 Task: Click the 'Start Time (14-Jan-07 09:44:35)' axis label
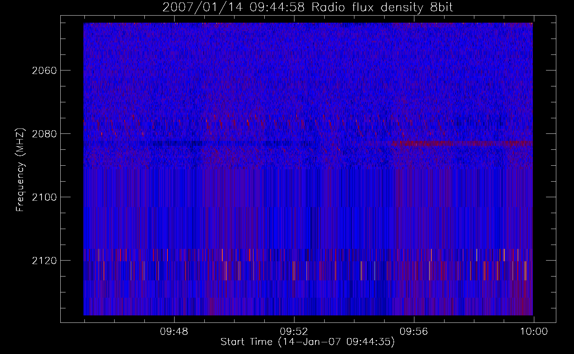[308, 342]
